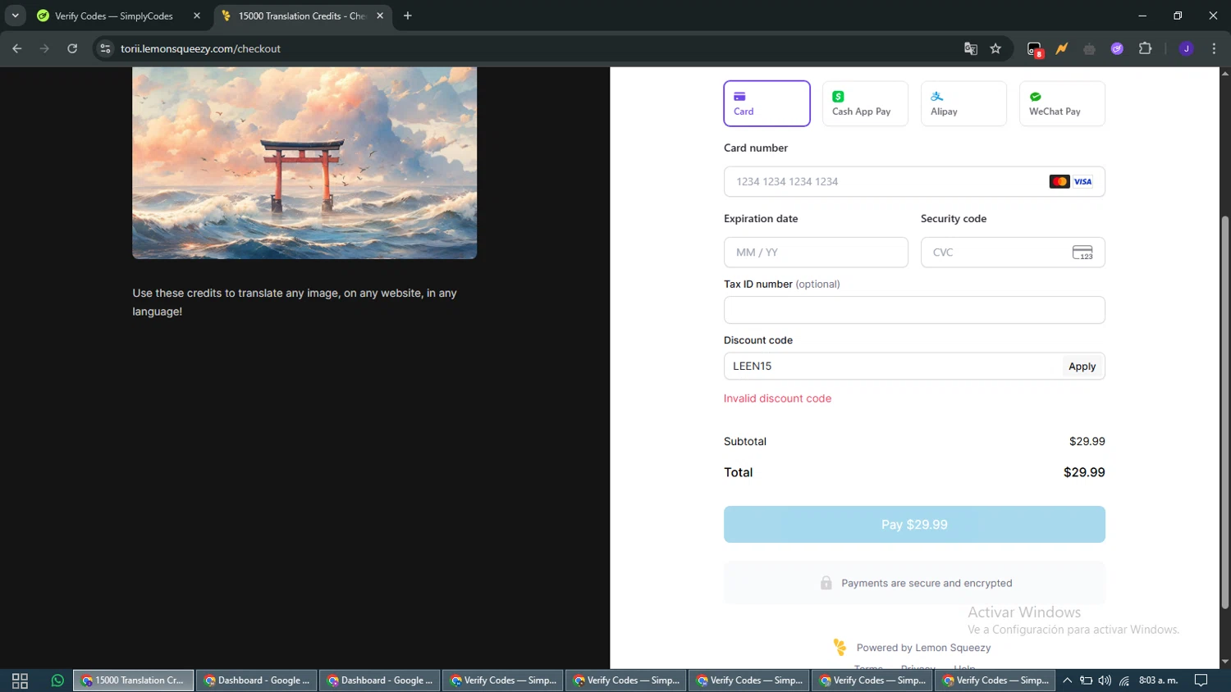Screen dimensions: 1231x692
Task: Click the 8:03 a. m. taskbar clock
Action: coord(1158,681)
